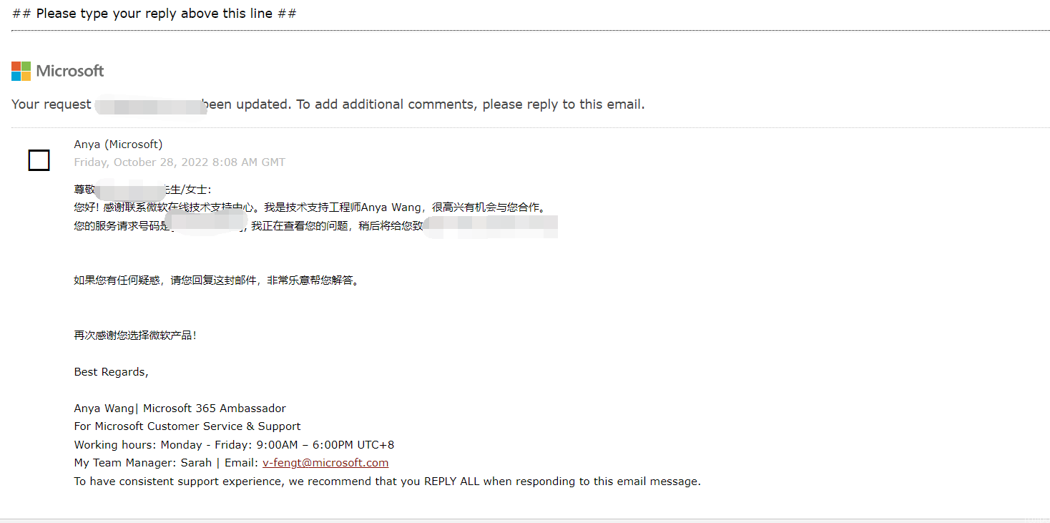This screenshot has width=1050, height=523.
Task: Click the line introducing engineer Anya Wang
Action: click(x=309, y=207)
